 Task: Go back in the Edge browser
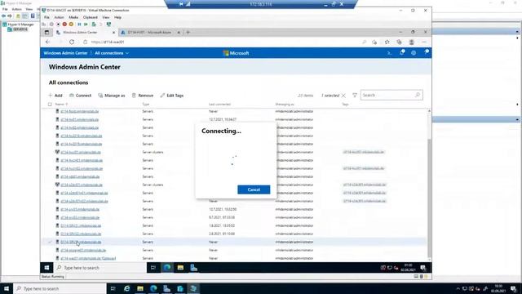[47, 42]
